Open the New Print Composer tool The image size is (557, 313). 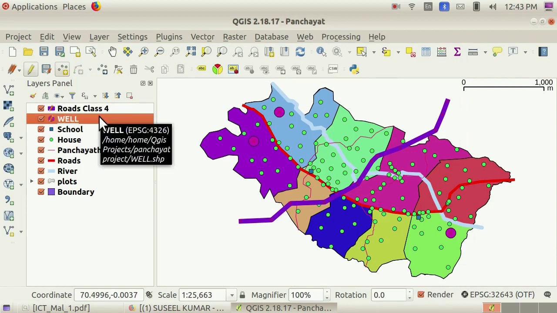(75, 52)
